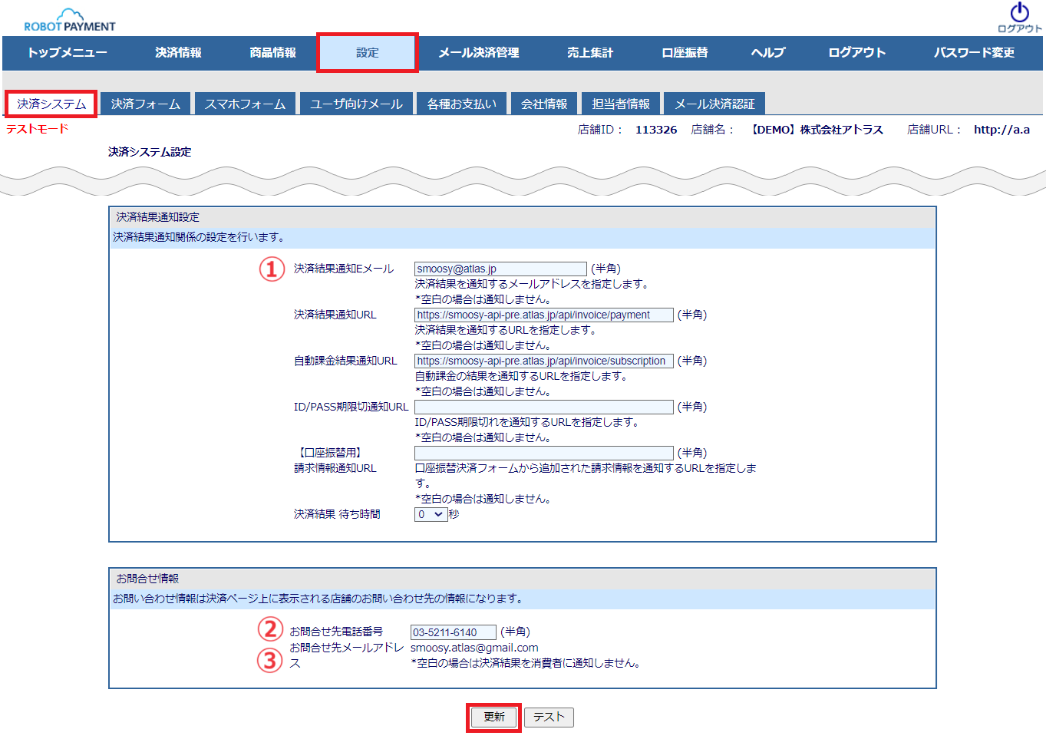Switch to the 決済システム tab
Screen dimensions: 1046x739
[51, 104]
